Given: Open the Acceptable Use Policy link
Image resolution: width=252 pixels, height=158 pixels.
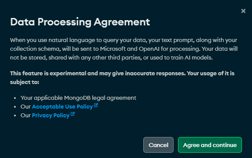Looking at the screenshot, I should (x=62, y=107).
